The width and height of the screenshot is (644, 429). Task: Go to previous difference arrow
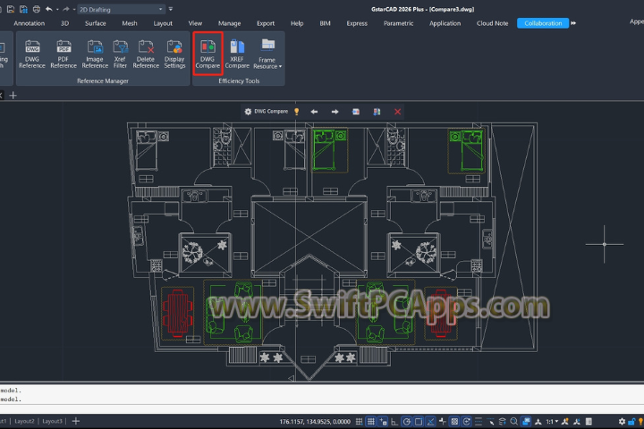coord(314,112)
